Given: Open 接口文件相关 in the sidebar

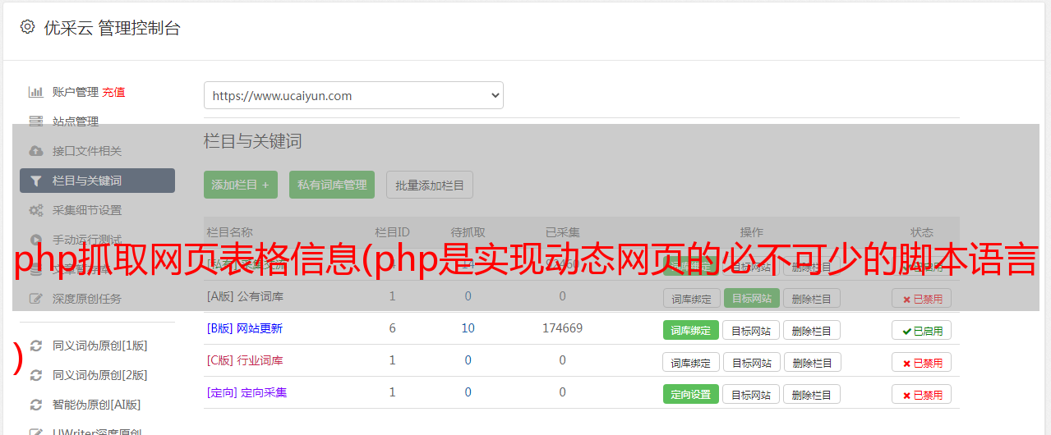Looking at the screenshot, I should coord(87,151).
